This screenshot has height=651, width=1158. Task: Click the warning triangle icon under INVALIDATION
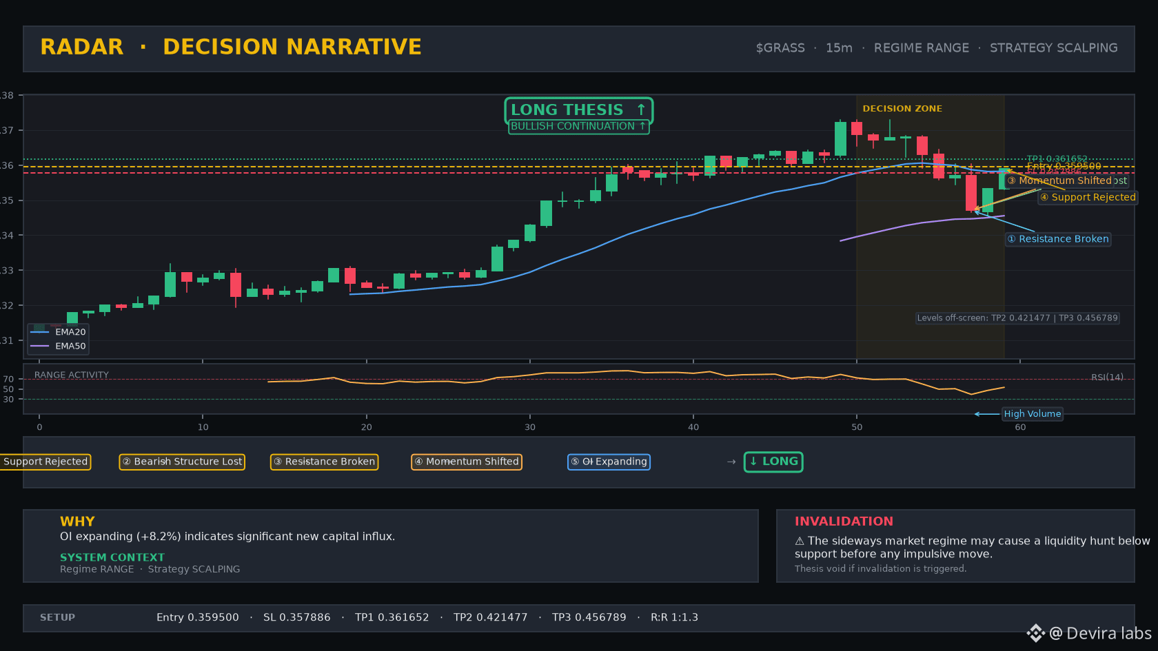(x=800, y=541)
